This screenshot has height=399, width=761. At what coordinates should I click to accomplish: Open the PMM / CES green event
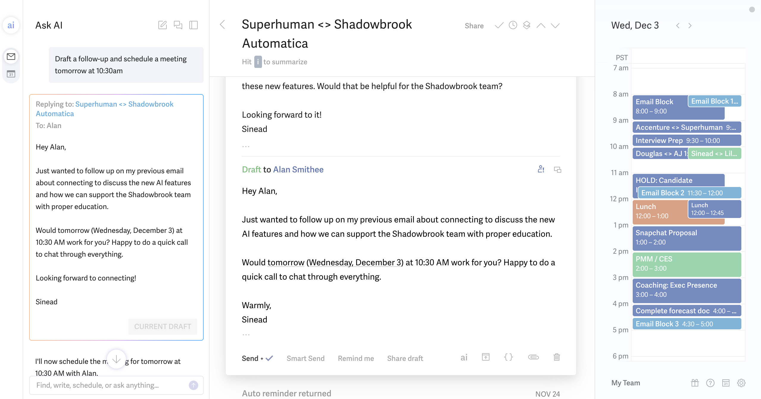coord(687,264)
